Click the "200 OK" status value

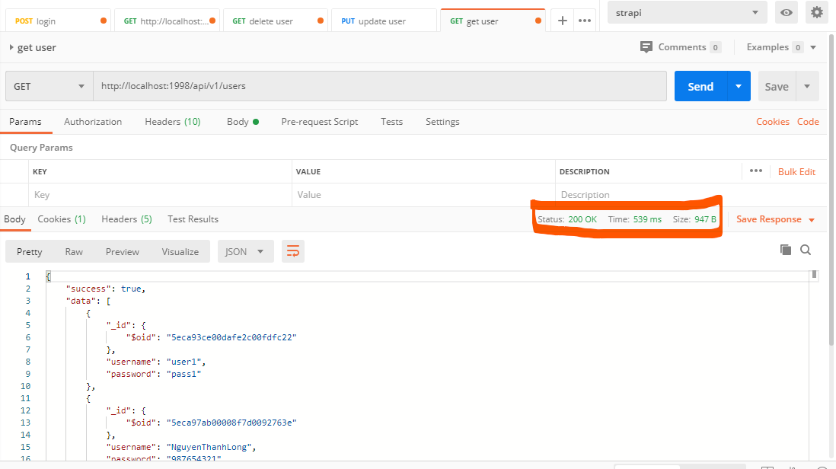coord(582,219)
